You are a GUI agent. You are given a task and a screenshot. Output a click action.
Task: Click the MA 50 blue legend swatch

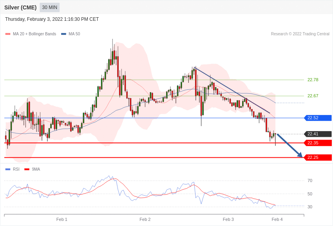tap(63, 34)
